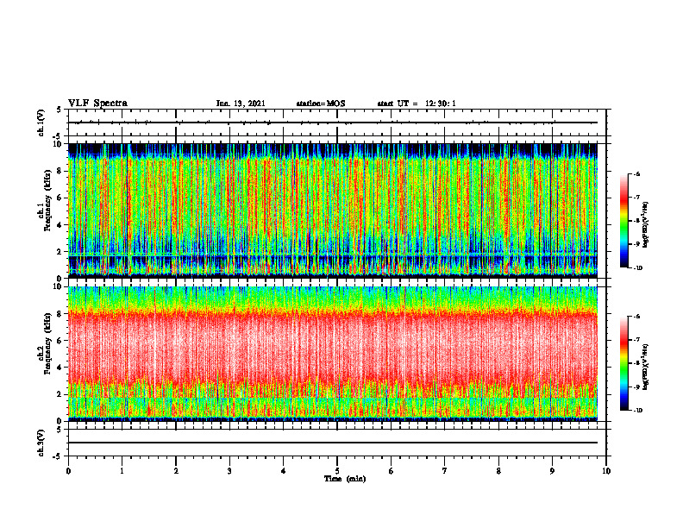
Task: Click time axis tick label "2"
Action: [x=176, y=471]
